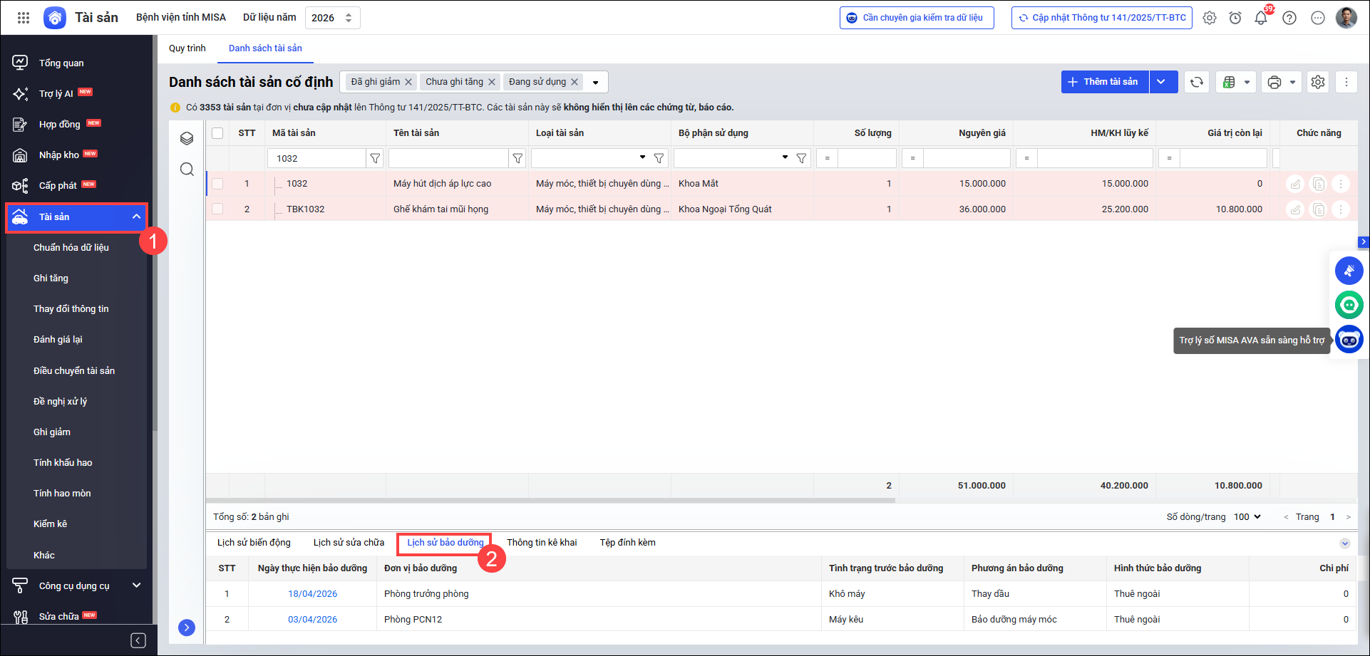Viewport: 1370px width, 656px height.
Task: Switch to the Quy trình tab
Action: pos(187,48)
